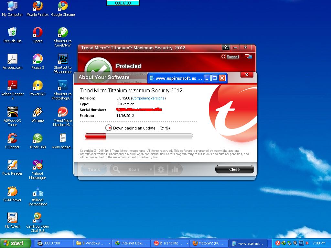
Task: Open My Computer desktop icon
Action: coord(12,9)
